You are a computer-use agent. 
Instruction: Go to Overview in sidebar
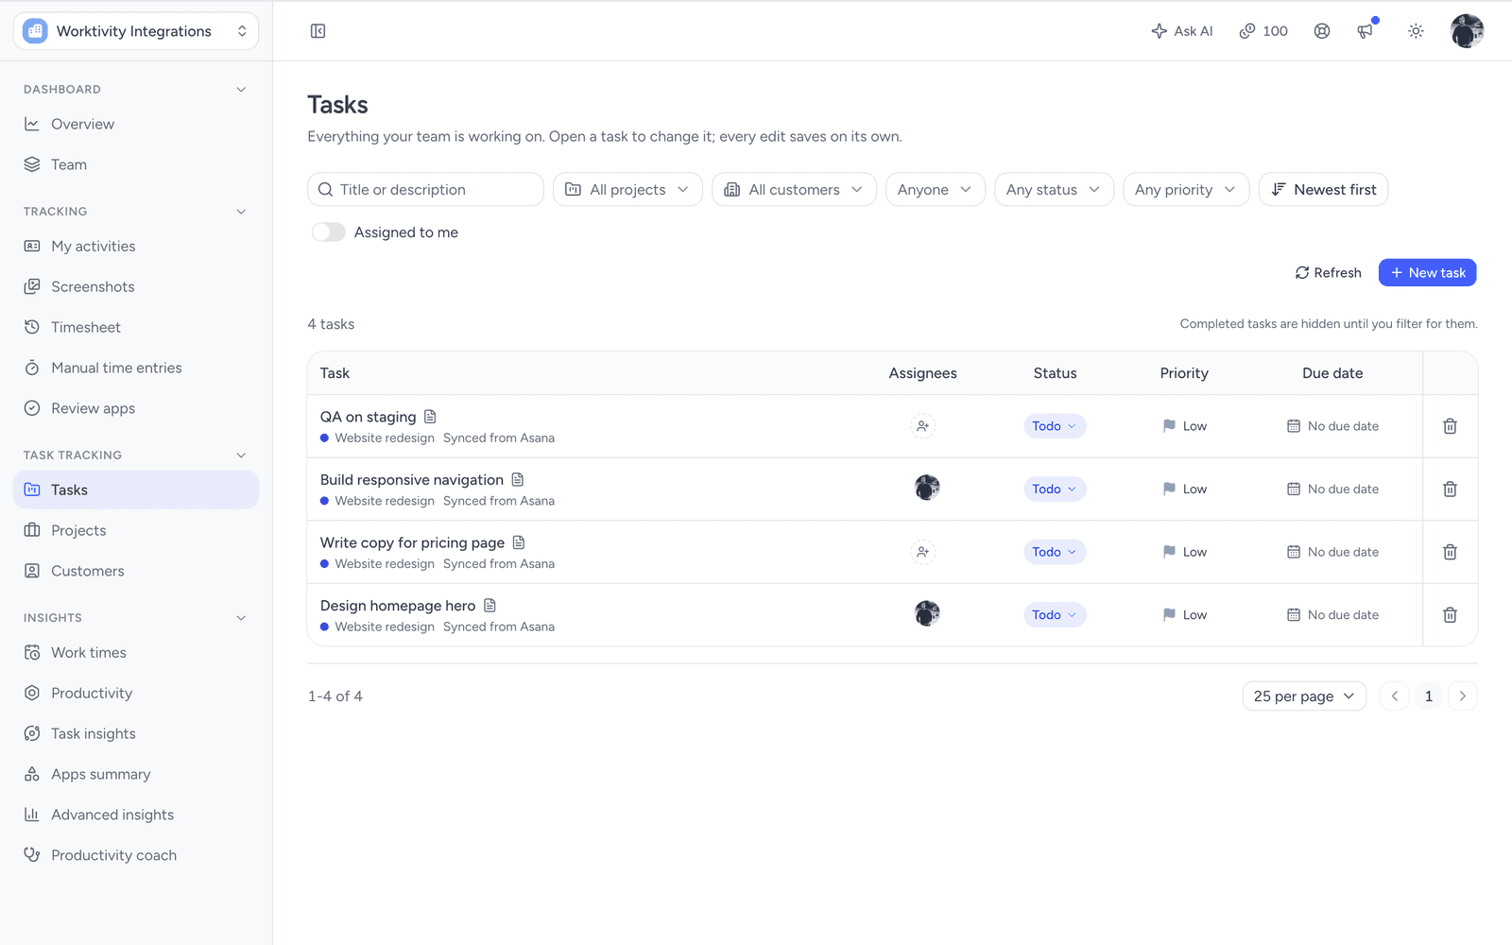(136, 124)
